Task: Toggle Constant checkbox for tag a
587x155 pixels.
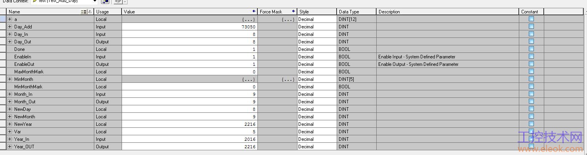Action: (531, 19)
